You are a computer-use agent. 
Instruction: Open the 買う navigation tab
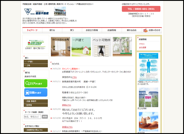[72, 30]
